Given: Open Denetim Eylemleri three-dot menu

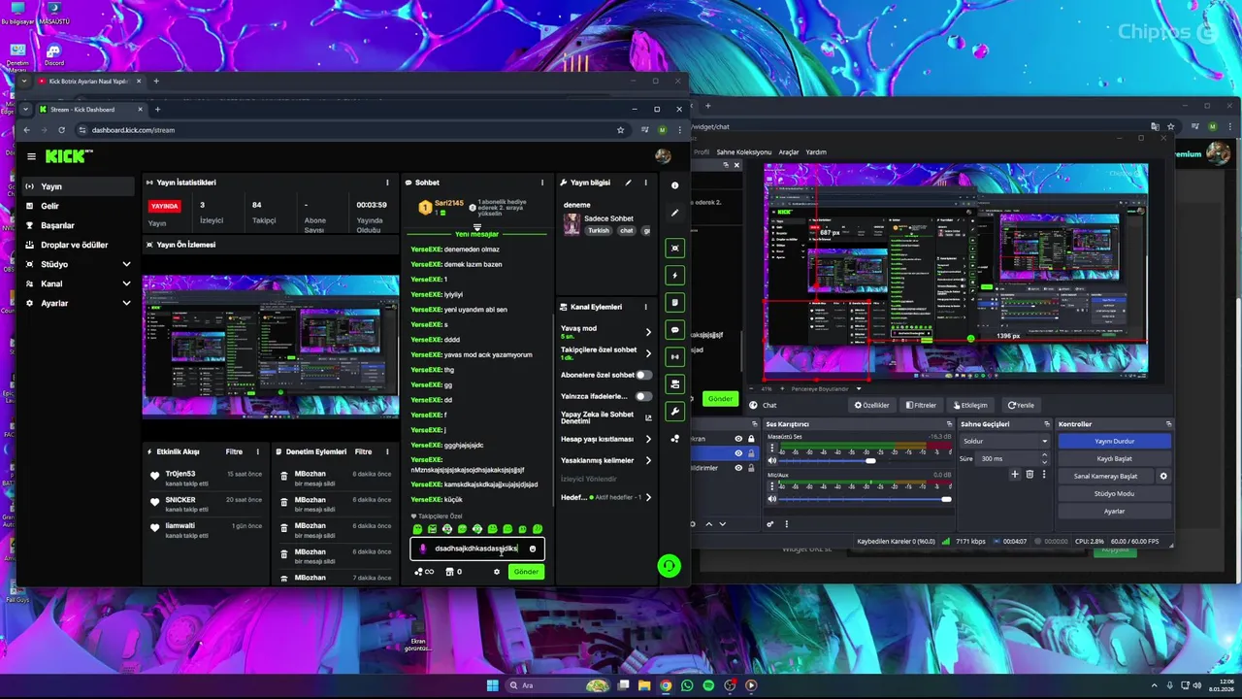Looking at the screenshot, I should [387, 451].
